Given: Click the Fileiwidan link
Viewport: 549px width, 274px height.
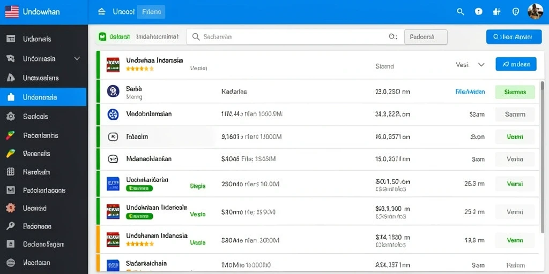Looking at the screenshot, I should 470,92.
